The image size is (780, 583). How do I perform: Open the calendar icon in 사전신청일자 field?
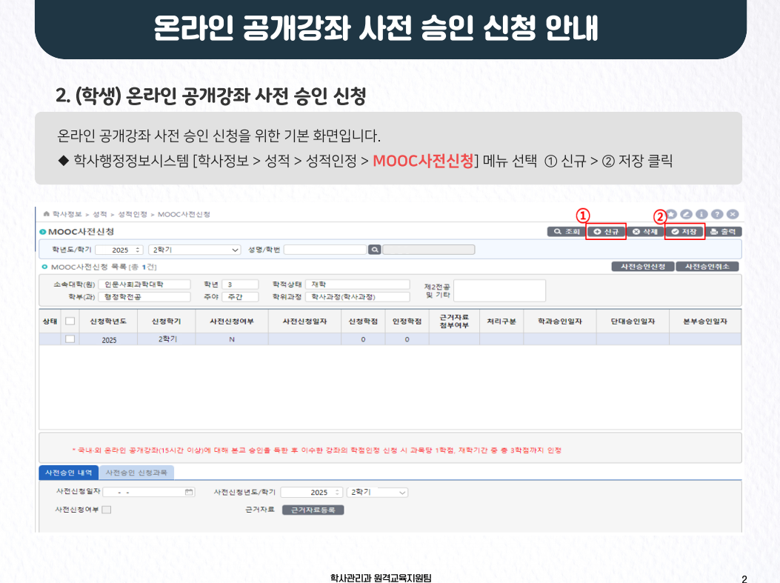[189, 492]
